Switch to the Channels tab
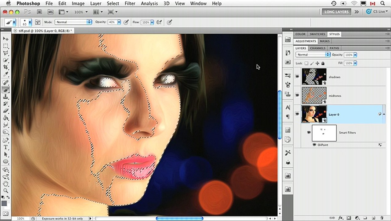The width and height of the screenshot is (391, 221). pyautogui.click(x=318, y=48)
